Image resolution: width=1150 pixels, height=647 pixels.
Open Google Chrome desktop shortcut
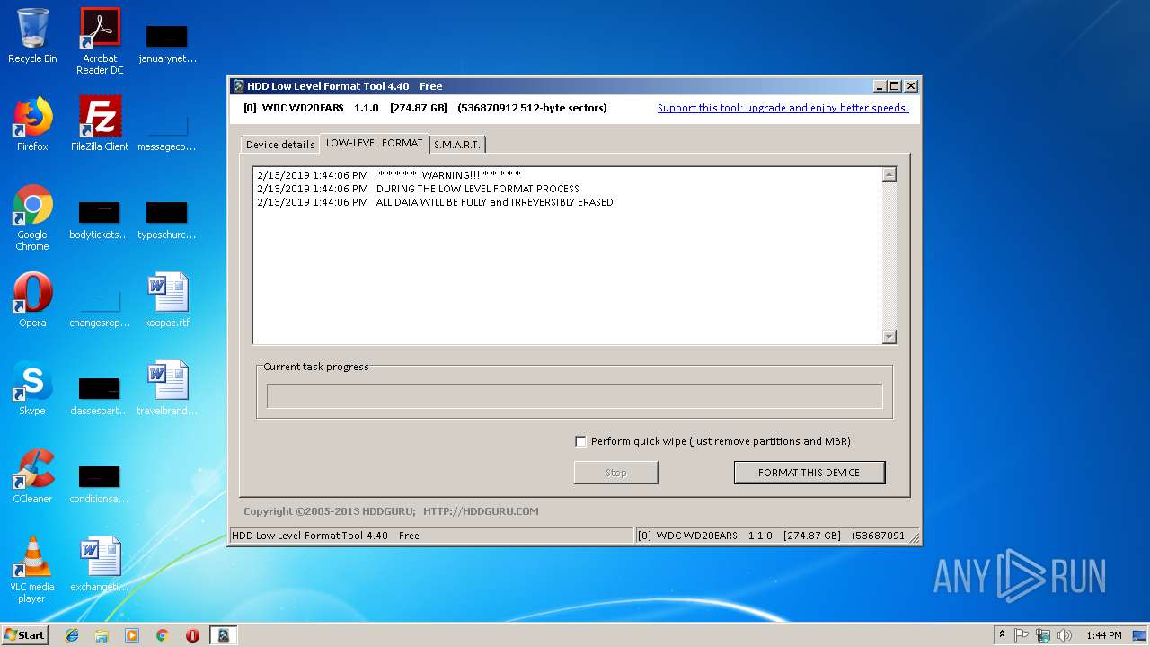click(x=32, y=218)
